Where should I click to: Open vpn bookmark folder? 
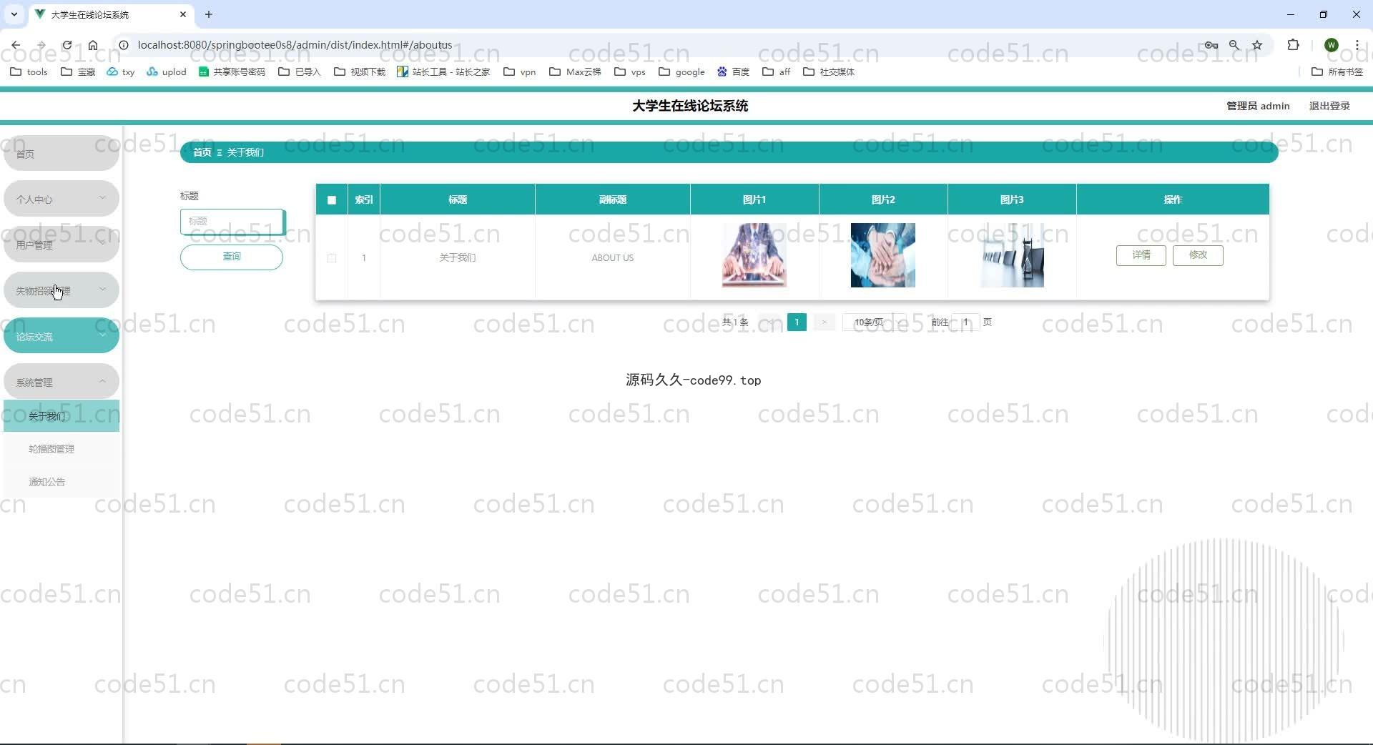click(520, 71)
